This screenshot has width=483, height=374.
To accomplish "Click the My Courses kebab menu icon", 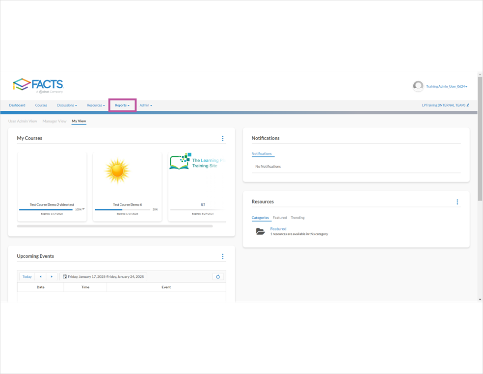I will 223,138.
